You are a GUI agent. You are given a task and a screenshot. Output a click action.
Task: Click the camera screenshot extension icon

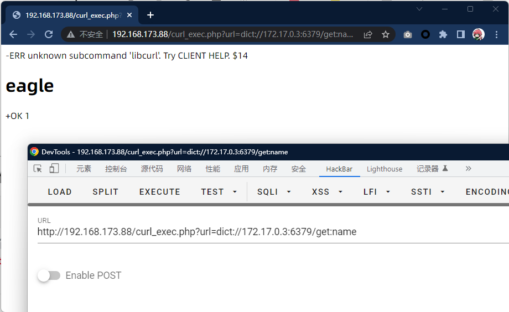coord(408,34)
